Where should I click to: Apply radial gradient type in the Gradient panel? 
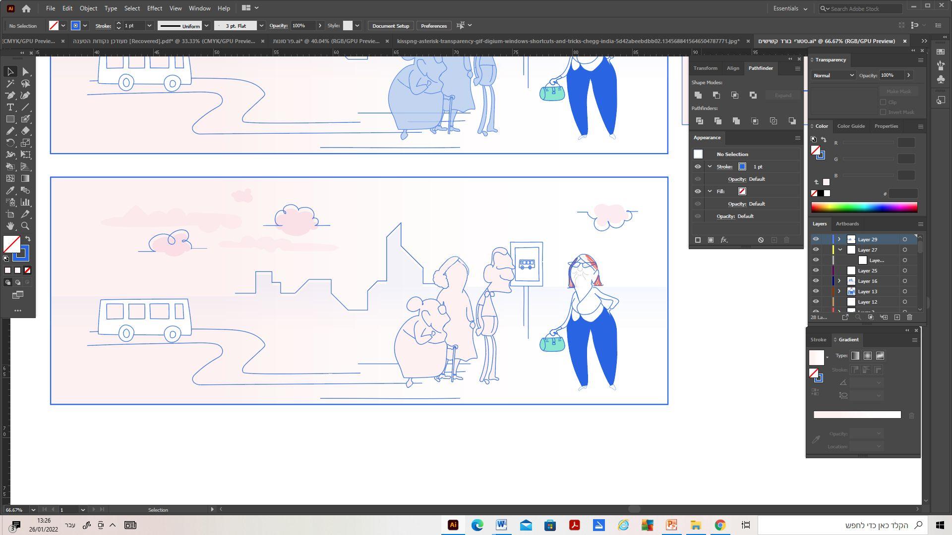(867, 356)
